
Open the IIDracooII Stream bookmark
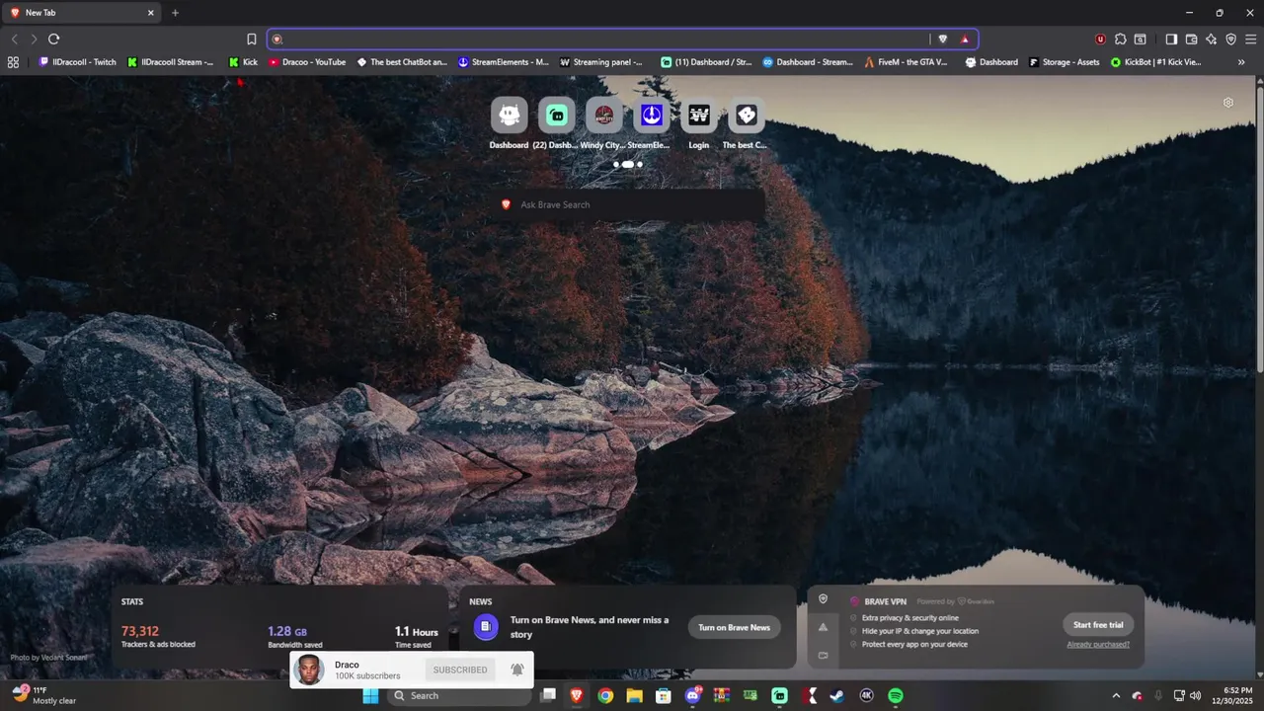click(171, 61)
